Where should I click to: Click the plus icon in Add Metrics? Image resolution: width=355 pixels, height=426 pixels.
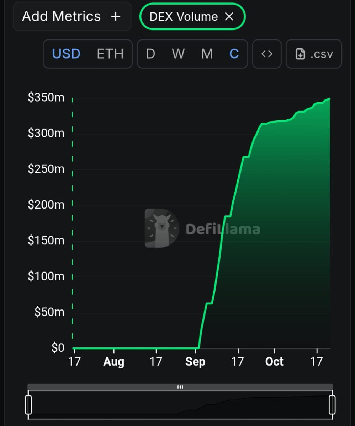(x=116, y=17)
